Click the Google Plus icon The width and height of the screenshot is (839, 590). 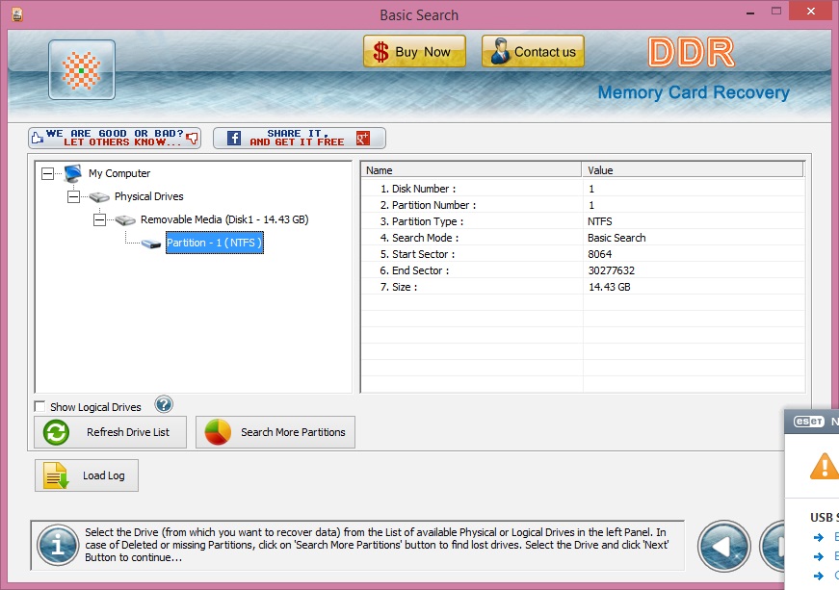coord(363,138)
